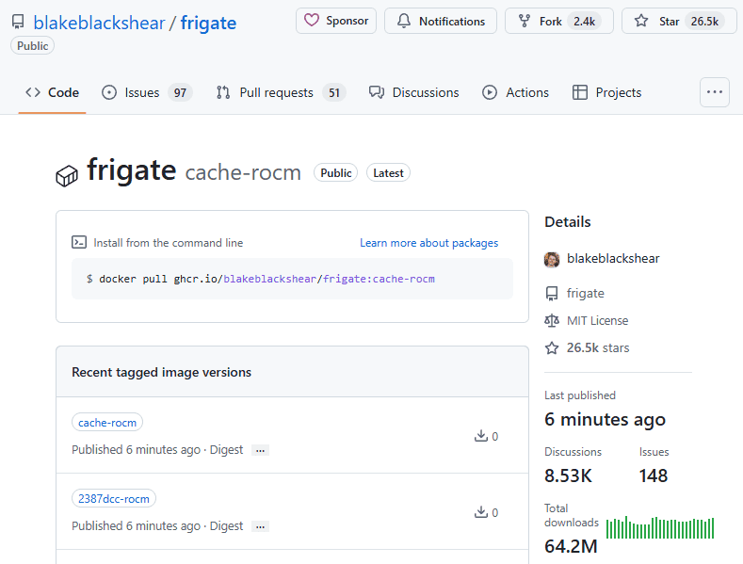This screenshot has height=564, width=743.
Task: Open the Actions tab
Action: (x=515, y=92)
